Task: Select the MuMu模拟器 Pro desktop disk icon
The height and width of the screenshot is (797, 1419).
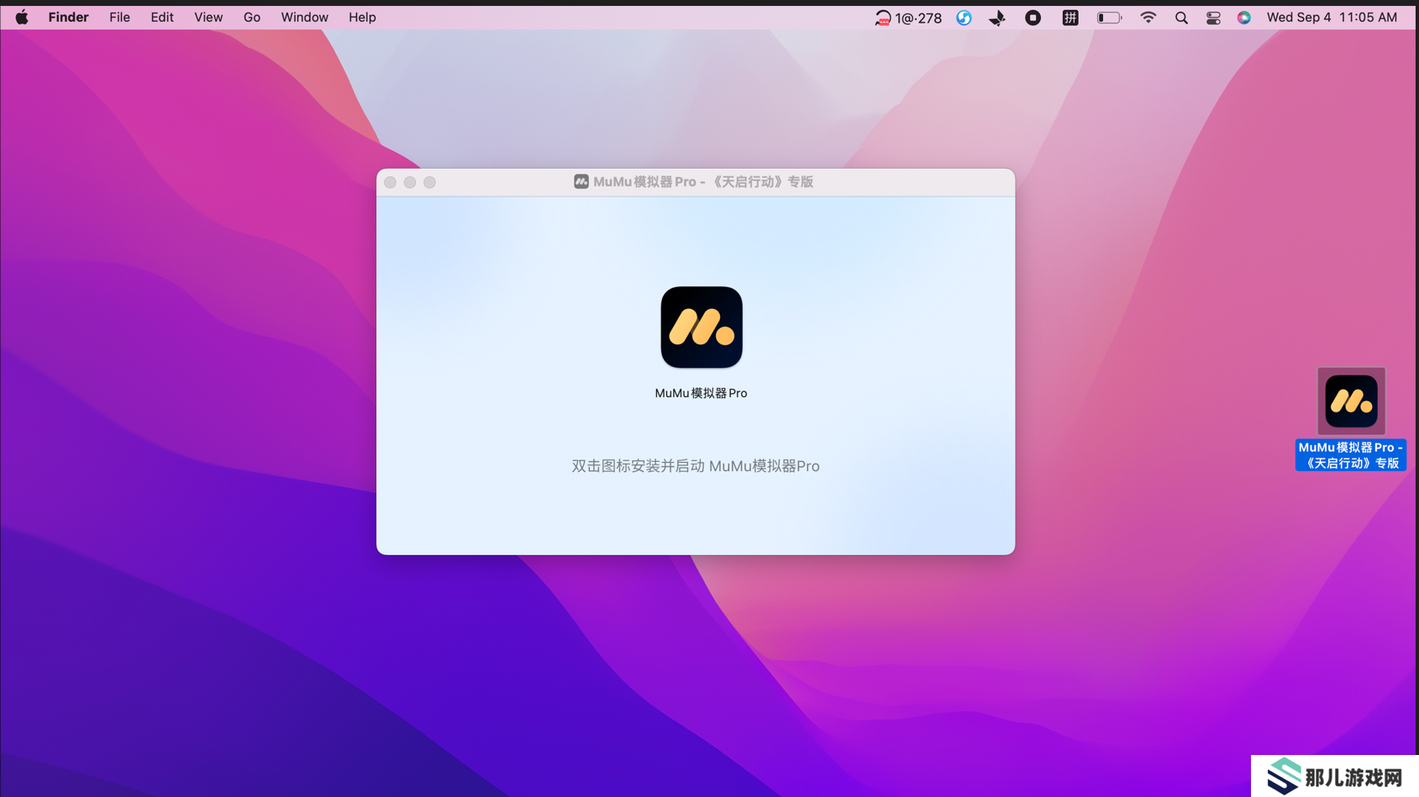Action: (1351, 401)
